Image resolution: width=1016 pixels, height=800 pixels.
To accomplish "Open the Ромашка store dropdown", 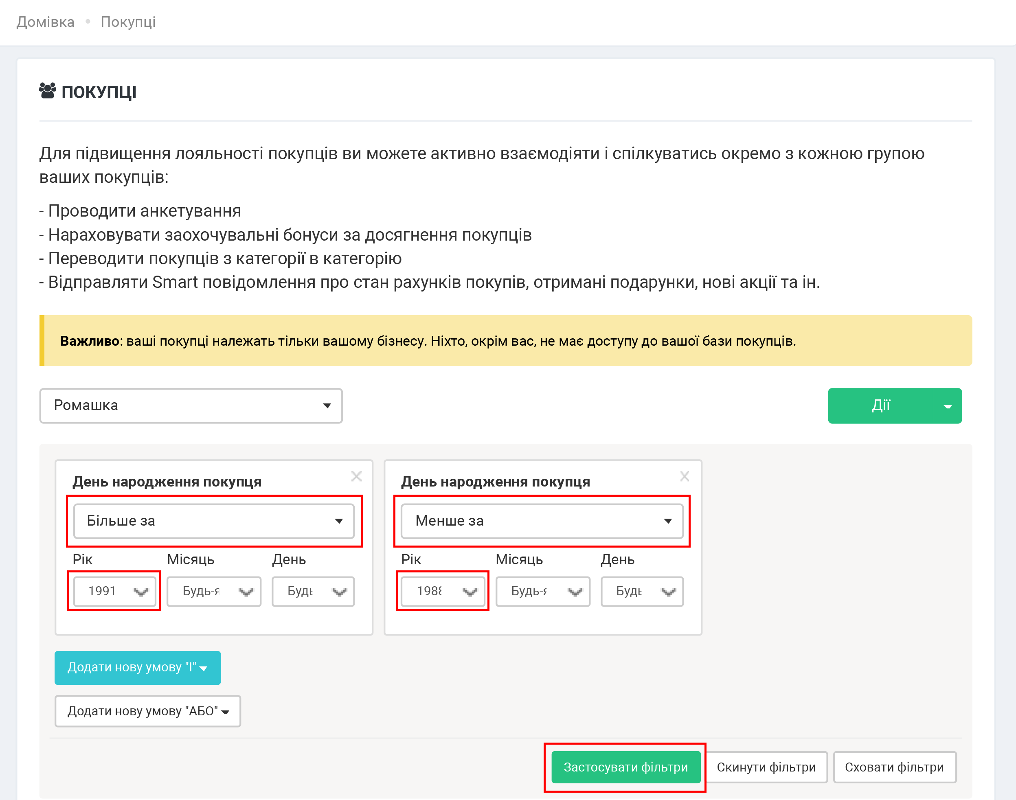I will tap(191, 405).
